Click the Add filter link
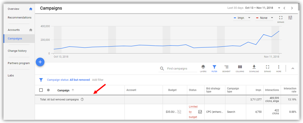Screen dimensions: 303x123 pos(98,80)
